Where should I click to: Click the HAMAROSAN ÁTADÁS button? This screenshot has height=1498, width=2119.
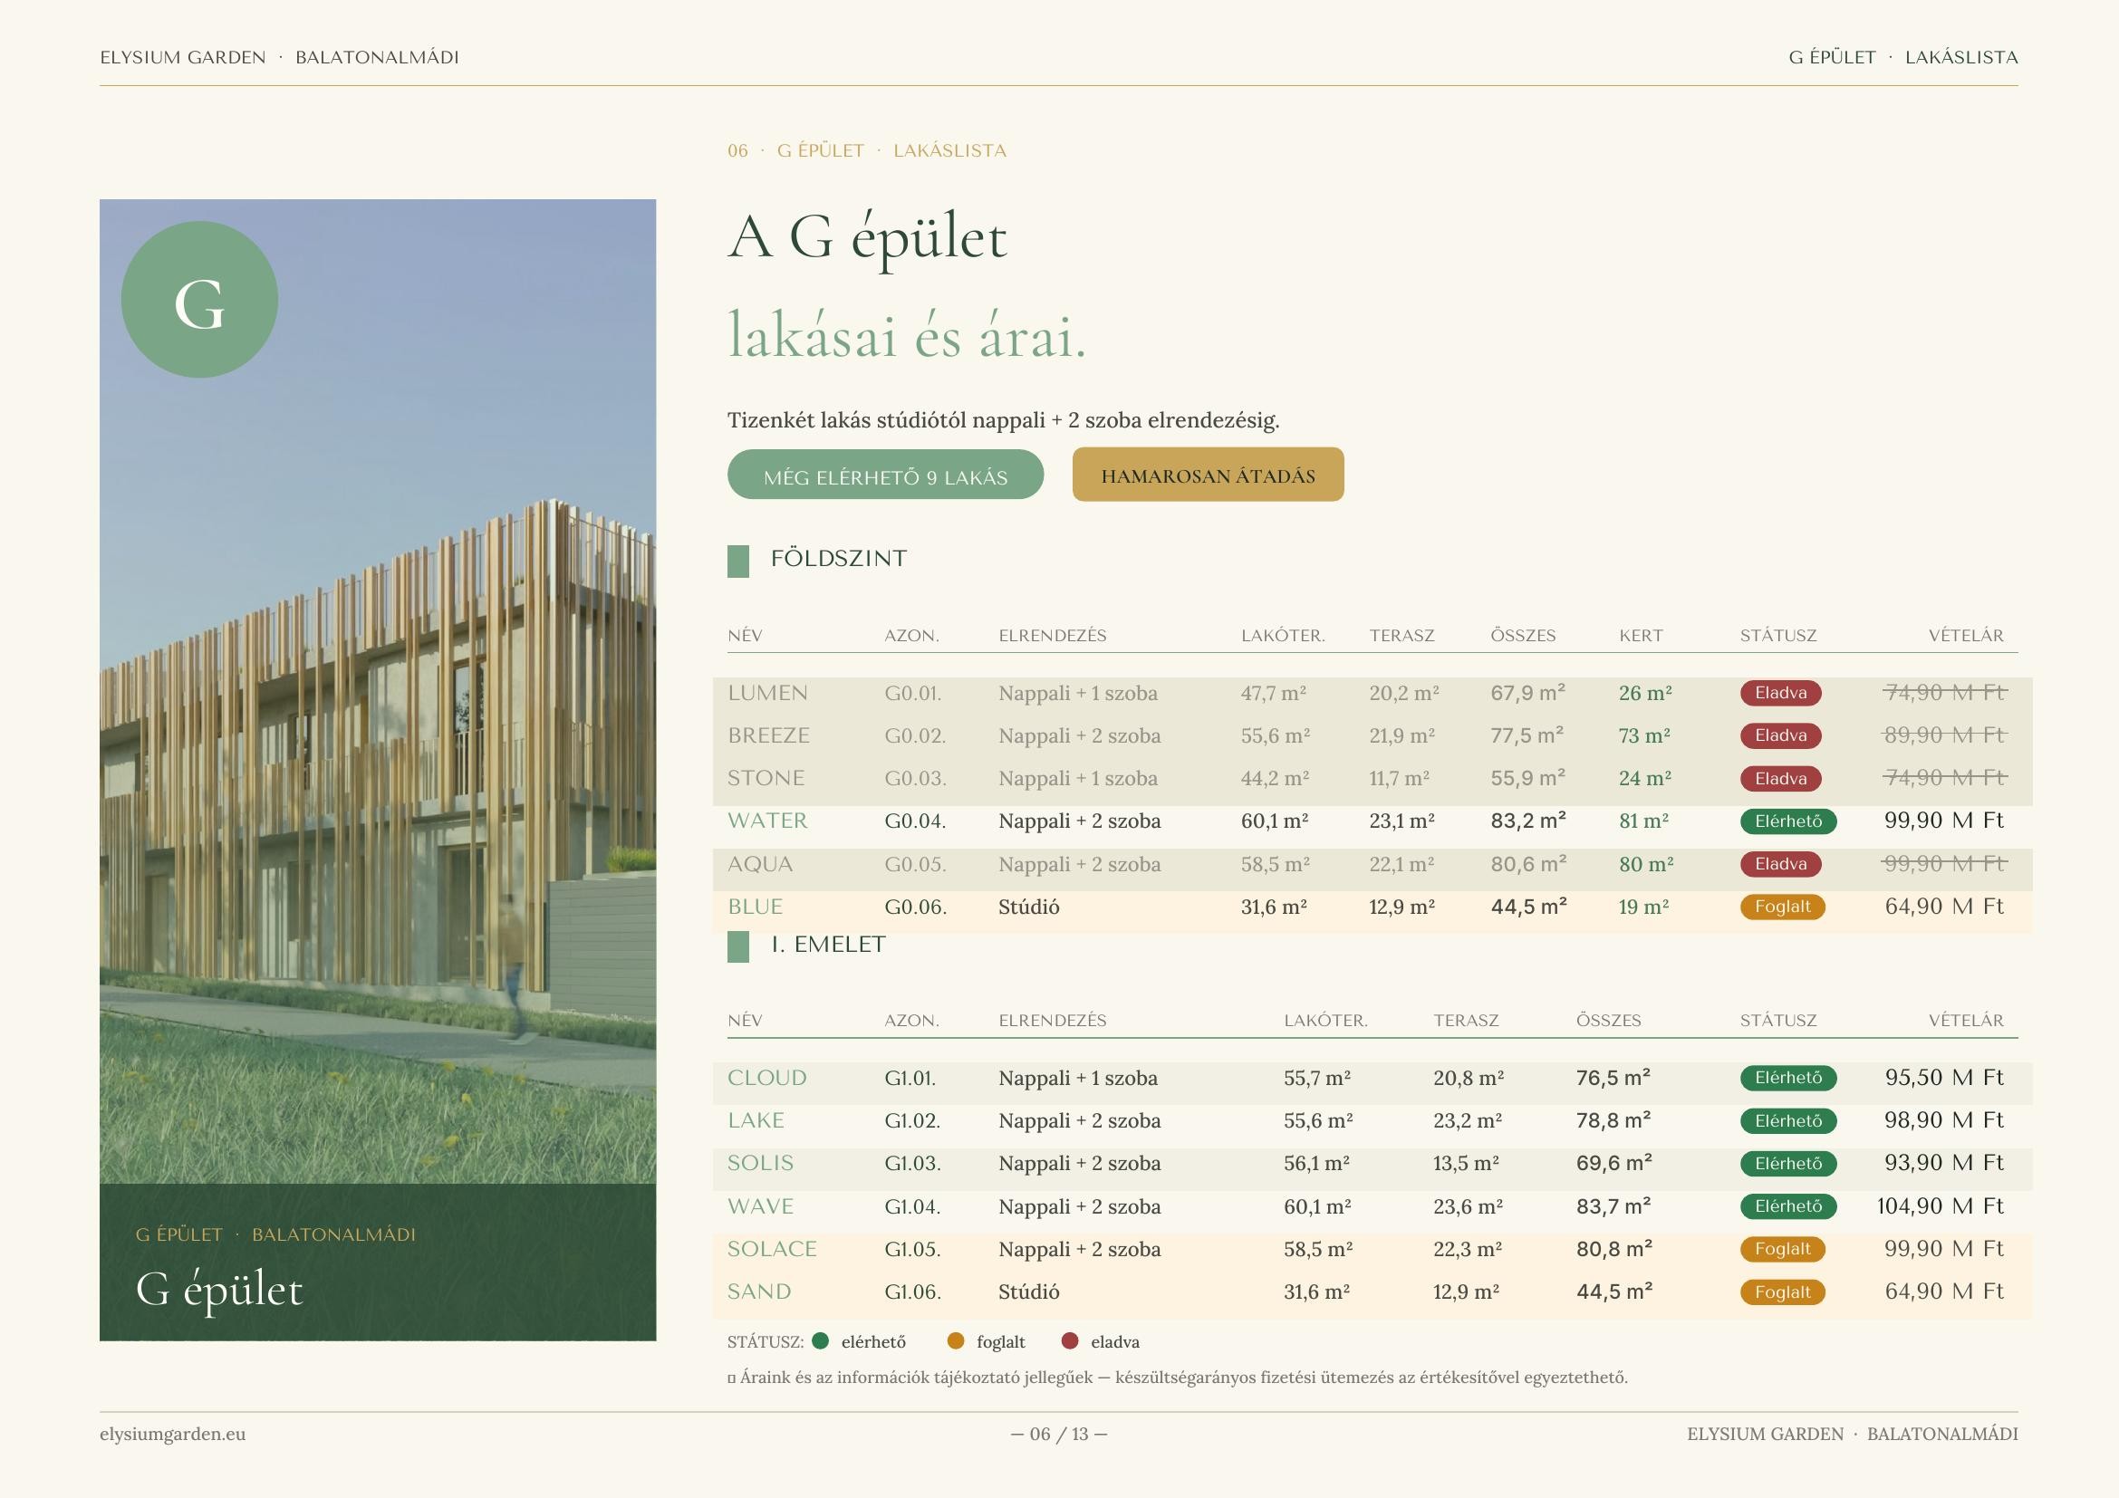click(1207, 475)
